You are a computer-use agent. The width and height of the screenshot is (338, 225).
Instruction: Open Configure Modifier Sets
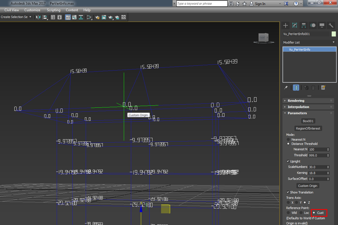click(323, 87)
